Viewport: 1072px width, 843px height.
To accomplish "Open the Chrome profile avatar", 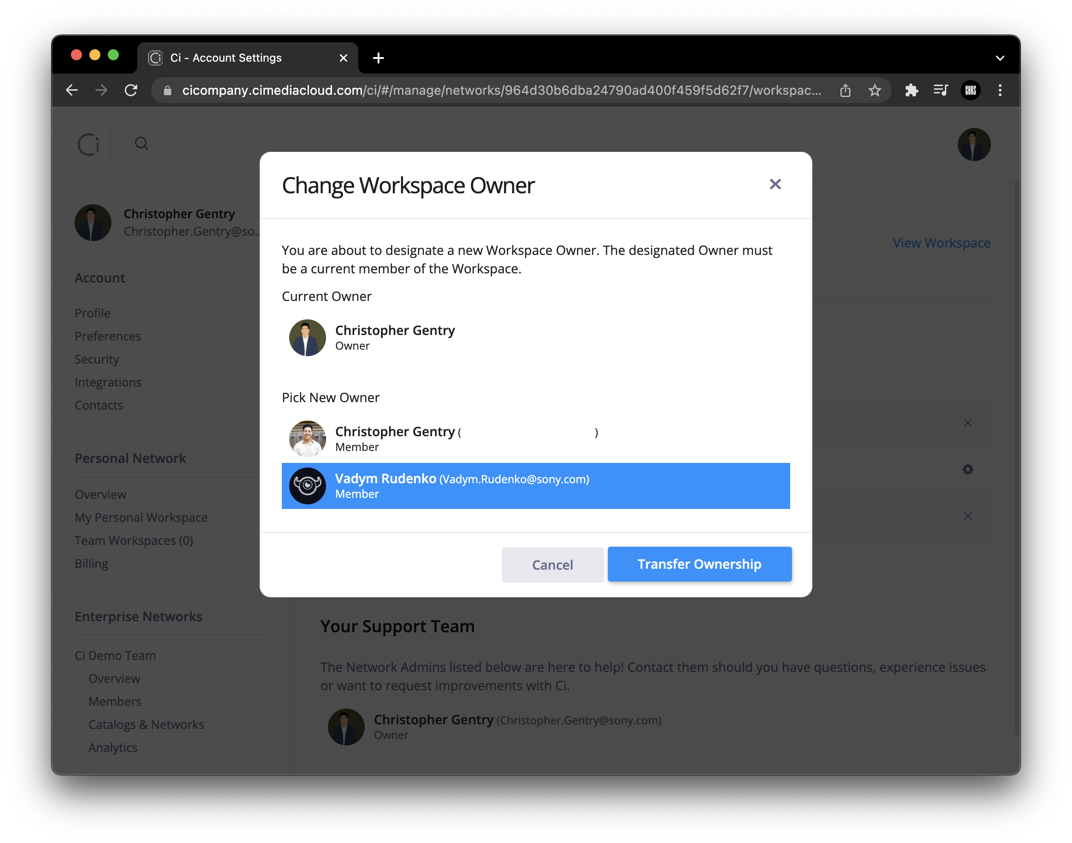I will coord(970,90).
